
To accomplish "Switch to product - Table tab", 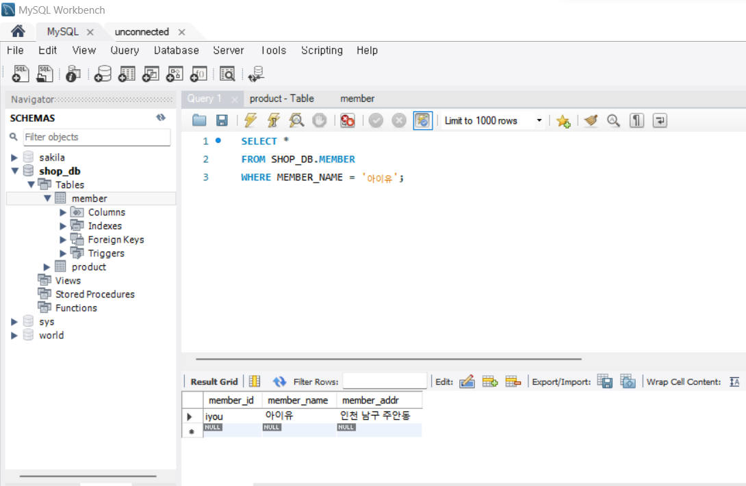I will [282, 98].
